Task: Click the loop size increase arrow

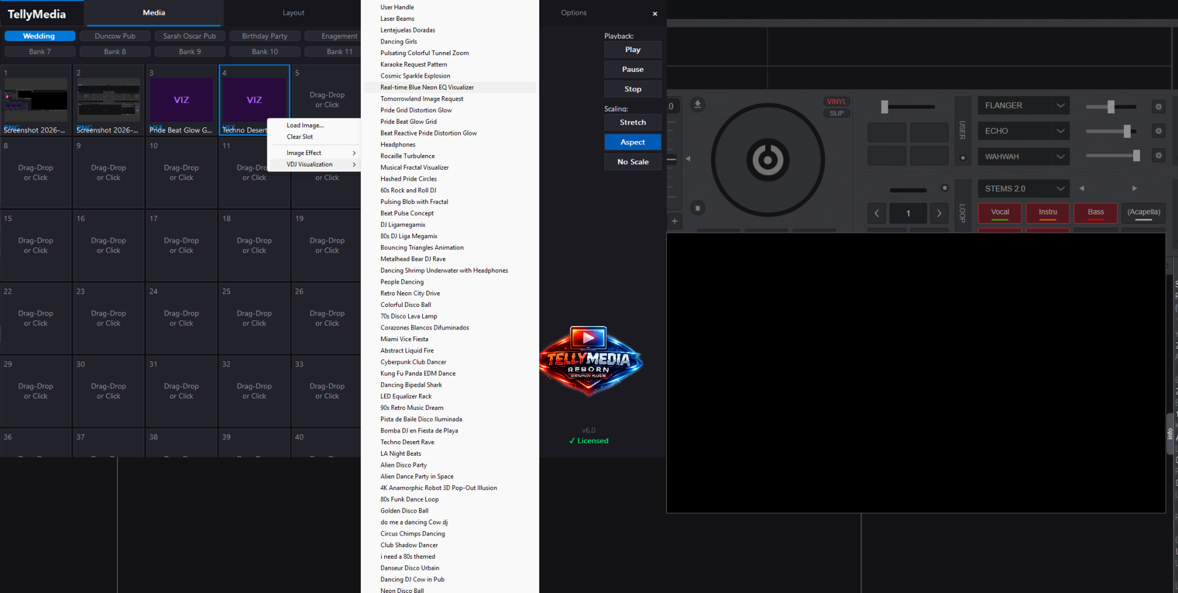Action: click(939, 213)
